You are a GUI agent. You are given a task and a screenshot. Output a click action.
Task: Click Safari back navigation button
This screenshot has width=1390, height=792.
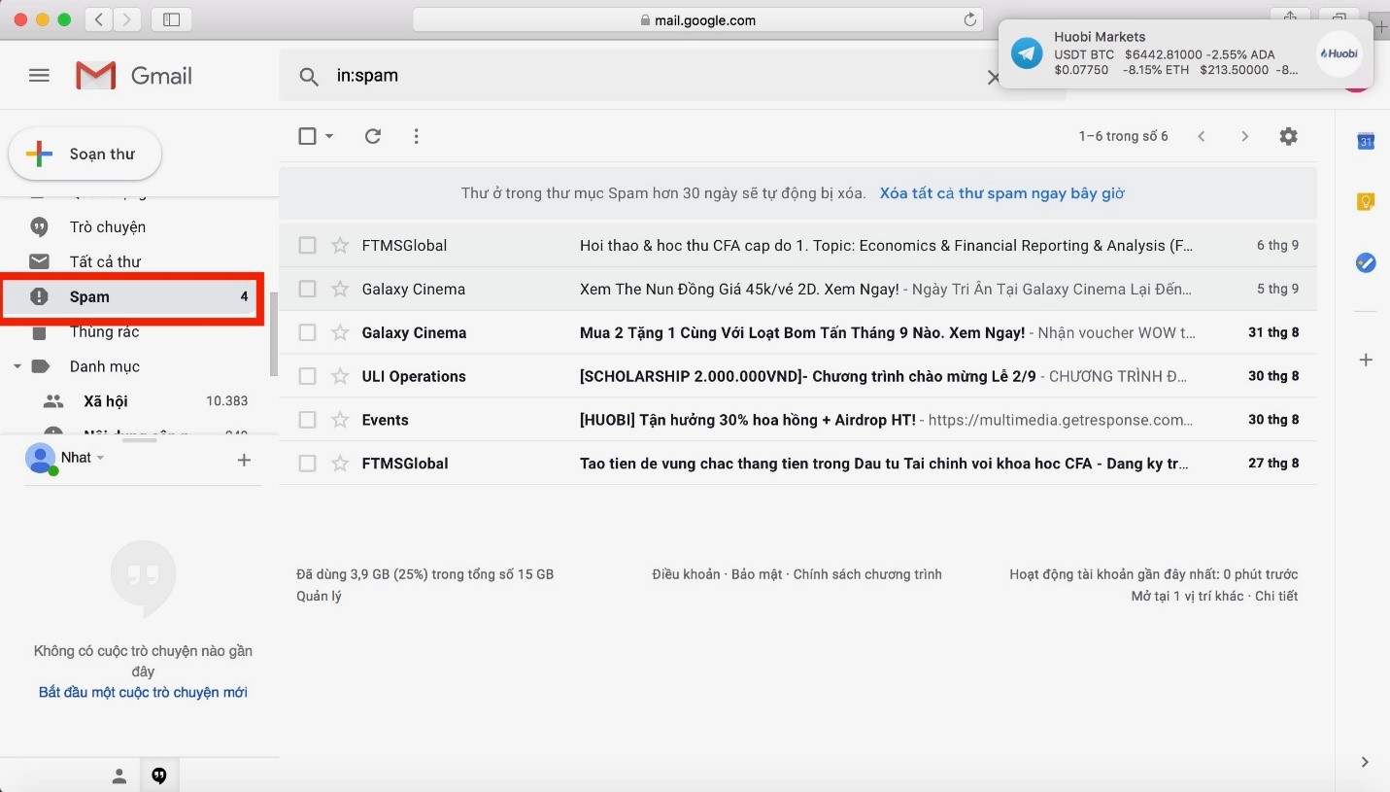point(99,19)
